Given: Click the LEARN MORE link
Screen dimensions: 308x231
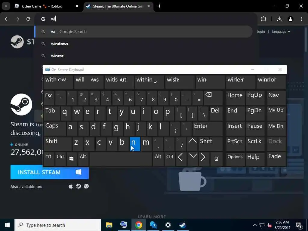Looking at the screenshot, I should [x=152, y=217].
